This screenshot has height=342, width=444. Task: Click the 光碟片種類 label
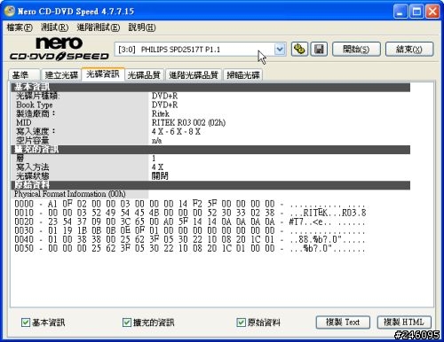tap(37, 96)
